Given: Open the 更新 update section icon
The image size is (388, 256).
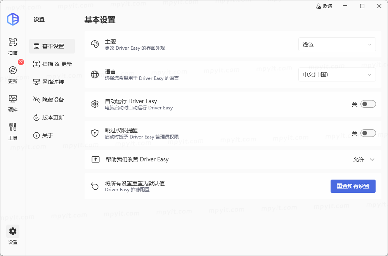Looking at the screenshot, I should coord(13,70).
